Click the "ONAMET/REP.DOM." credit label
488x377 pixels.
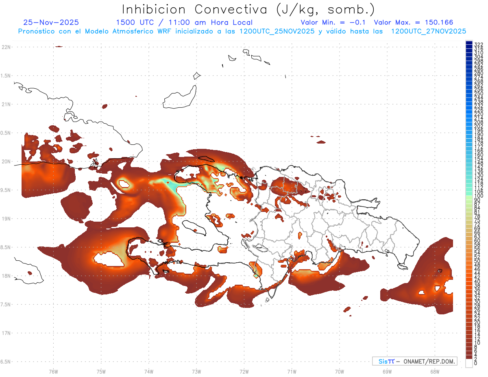coord(429,361)
